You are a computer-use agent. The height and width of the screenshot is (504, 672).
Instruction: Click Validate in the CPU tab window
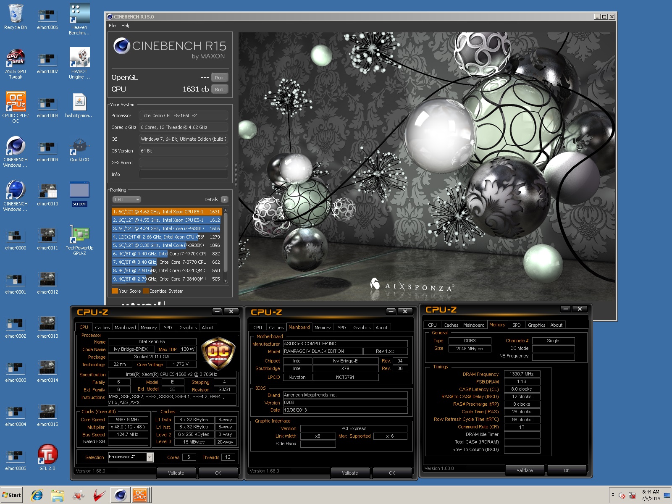click(176, 473)
